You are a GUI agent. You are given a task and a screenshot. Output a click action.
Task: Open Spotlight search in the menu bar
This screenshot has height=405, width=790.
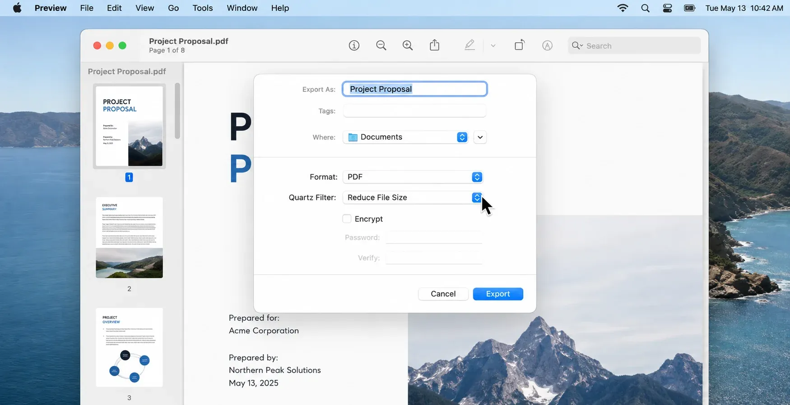coord(645,8)
